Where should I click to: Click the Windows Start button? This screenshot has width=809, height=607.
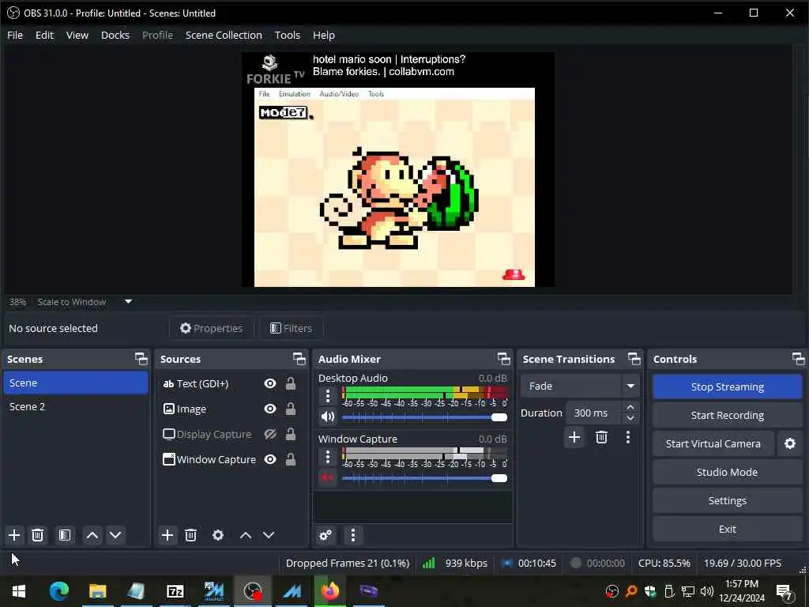tap(19, 591)
